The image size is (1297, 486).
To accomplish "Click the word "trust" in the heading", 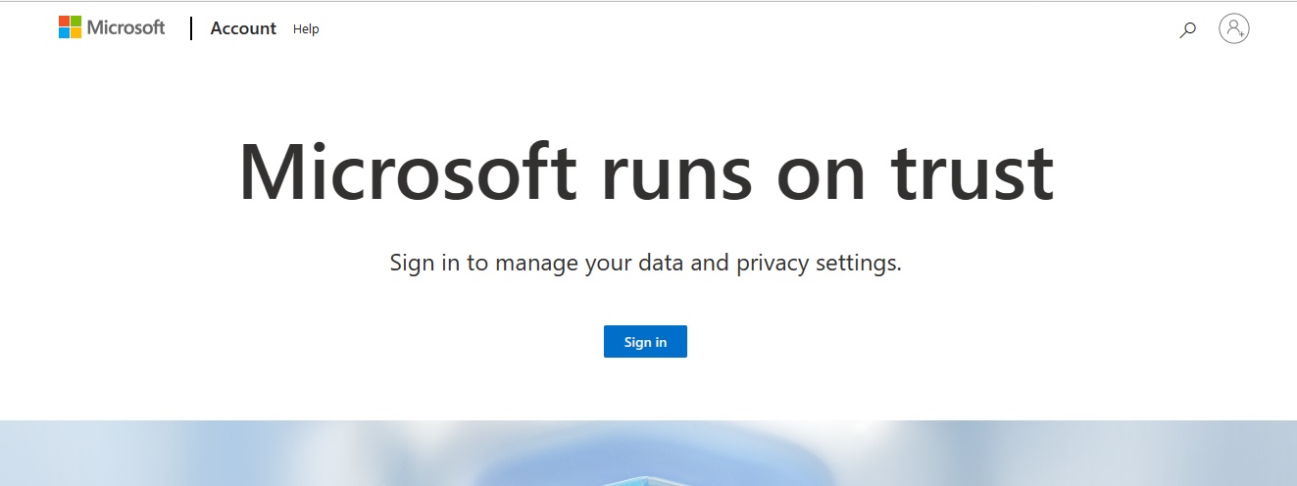I will click(973, 172).
